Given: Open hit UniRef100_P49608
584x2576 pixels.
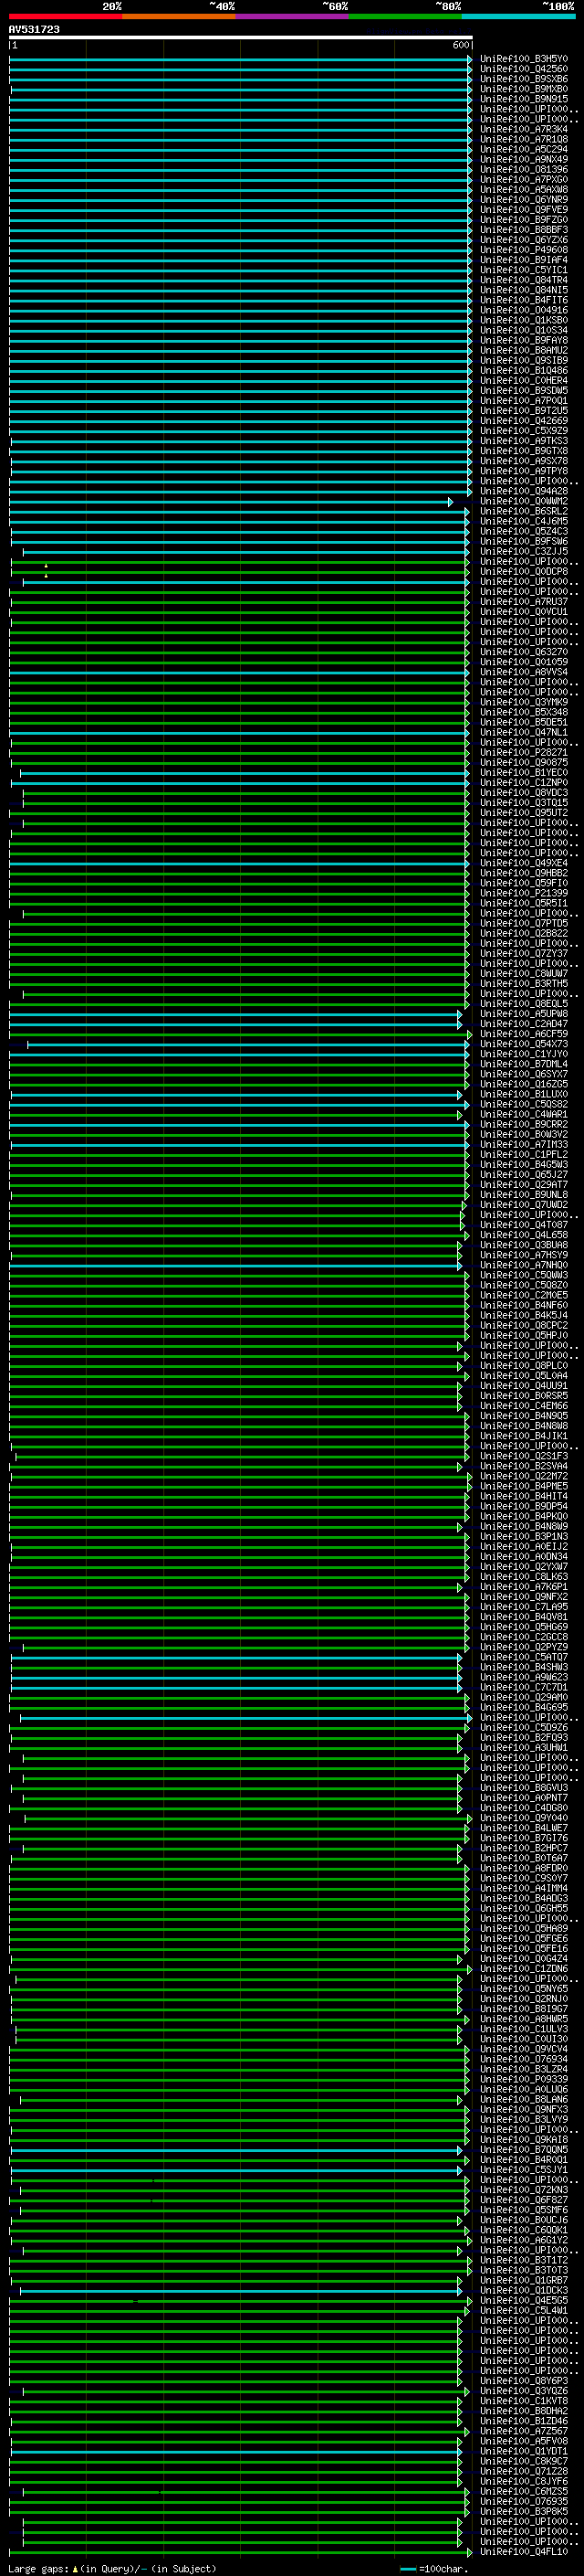Looking at the screenshot, I should 524,250.
